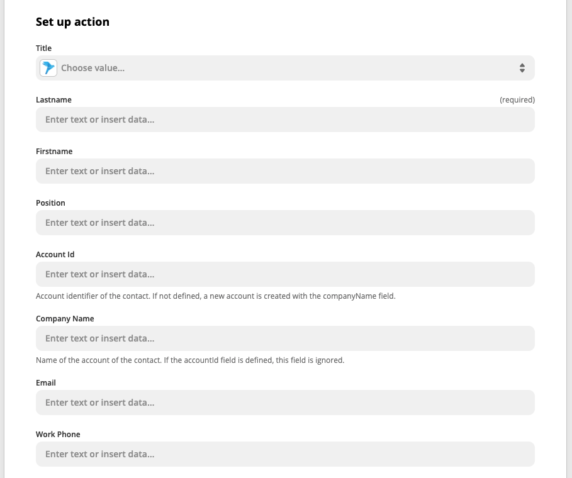Click the 'Company Name' field label text
Viewport: 572px width, 478px height.
pos(65,319)
